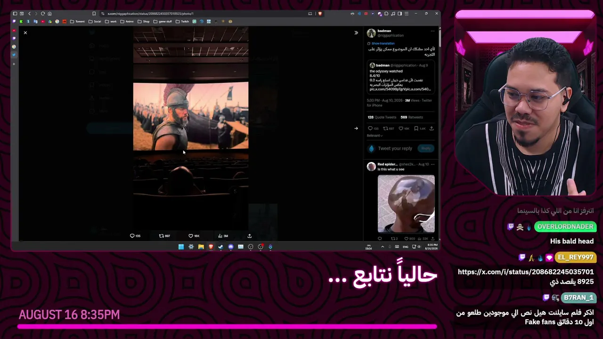Open OBS Studio from the taskbar
This screenshot has width=603, height=339.
coord(251,247)
